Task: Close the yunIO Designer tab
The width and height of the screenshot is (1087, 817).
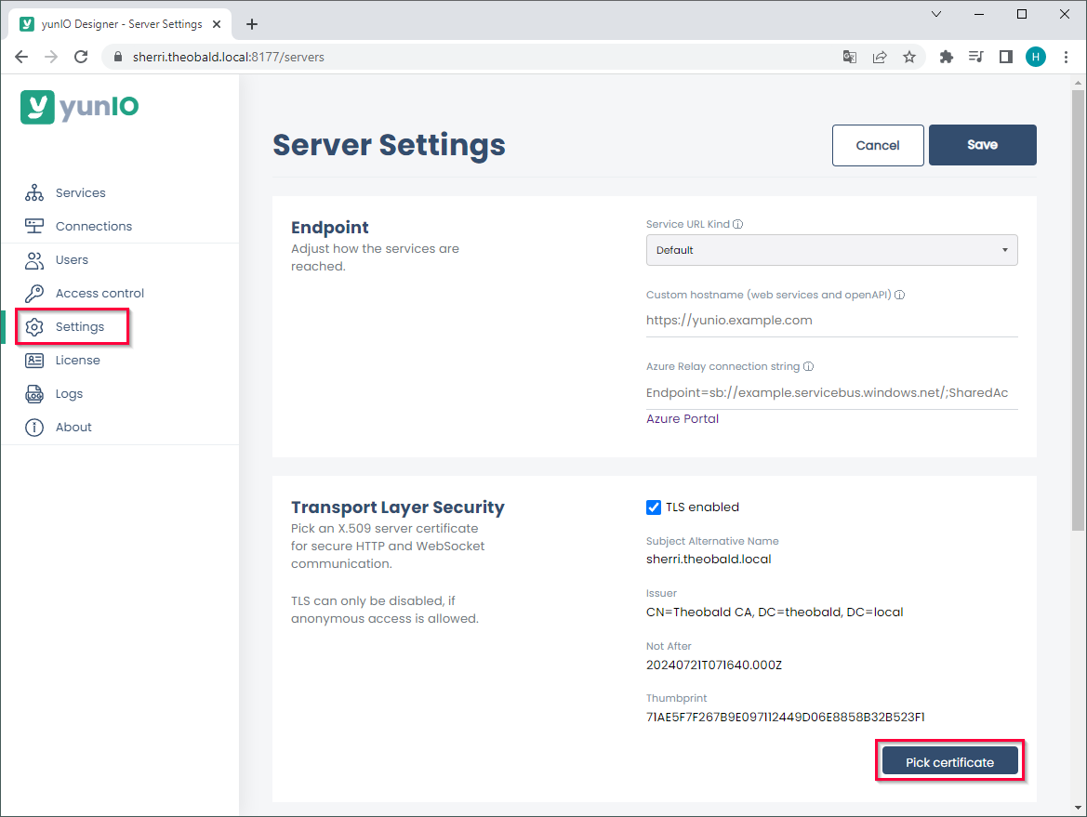Action: 217,24
